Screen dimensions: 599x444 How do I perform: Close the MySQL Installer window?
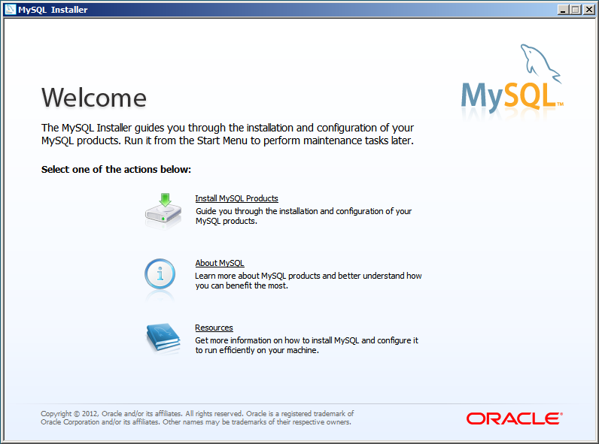coord(589,10)
